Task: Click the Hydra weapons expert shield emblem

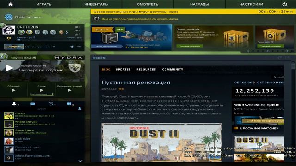Action: (75, 68)
